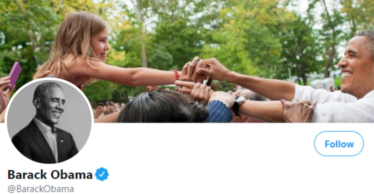The image size is (374, 194).
Task: Click the blue verified badge icon
Action: pos(102,174)
